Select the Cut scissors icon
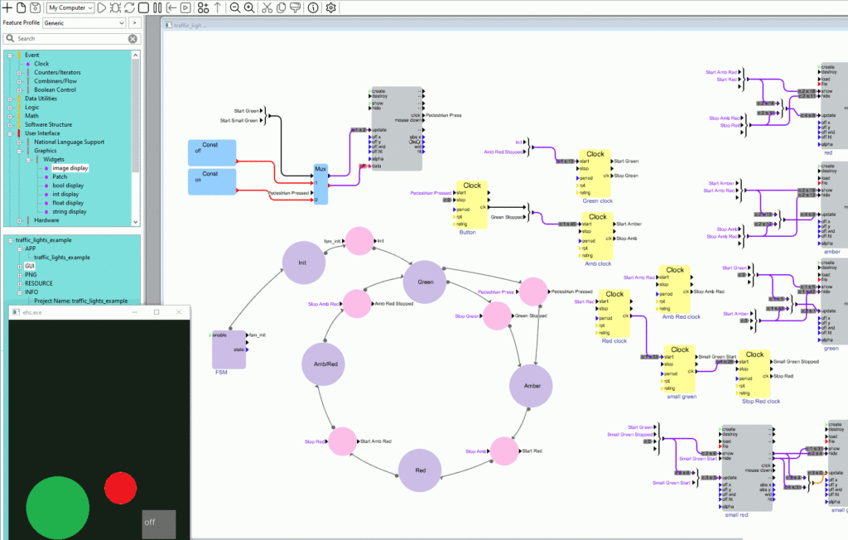Screen dimensions: 848x540 click(x=267, y=7)
